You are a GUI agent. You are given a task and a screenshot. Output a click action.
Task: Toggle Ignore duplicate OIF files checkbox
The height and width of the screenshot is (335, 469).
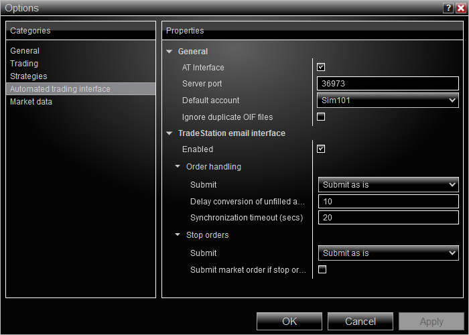321,117
